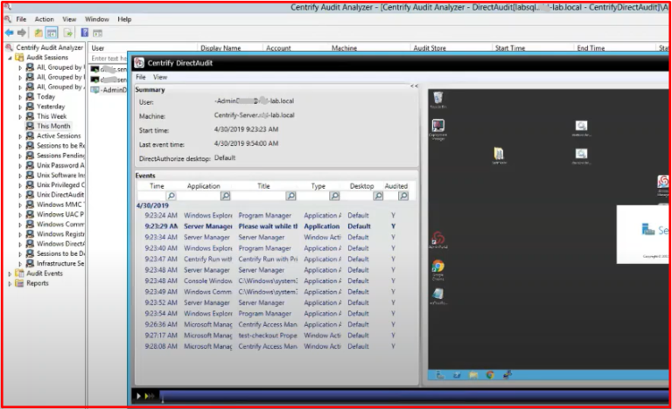This screenshot has width=672, height=409.
Task: Select Windows UAC tree item
Action: point(59,215)
